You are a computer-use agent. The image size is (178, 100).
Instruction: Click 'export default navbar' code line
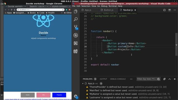coord(105,65)
